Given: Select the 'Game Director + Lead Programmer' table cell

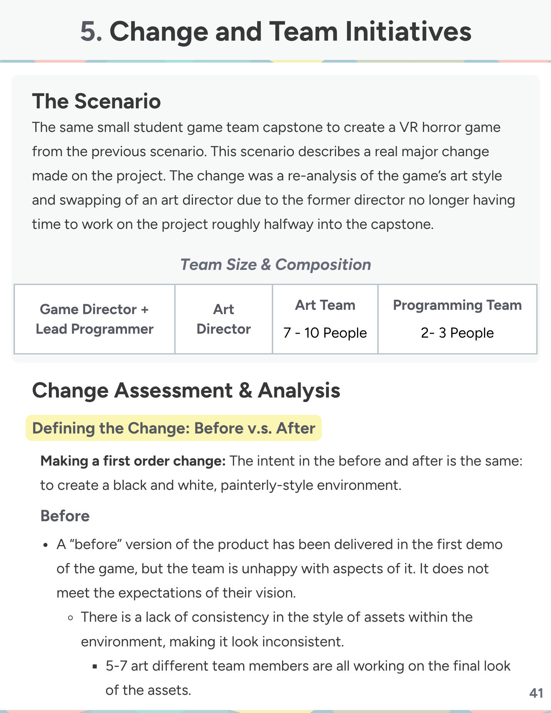Looking at the screenshot, I should point(95,319).
